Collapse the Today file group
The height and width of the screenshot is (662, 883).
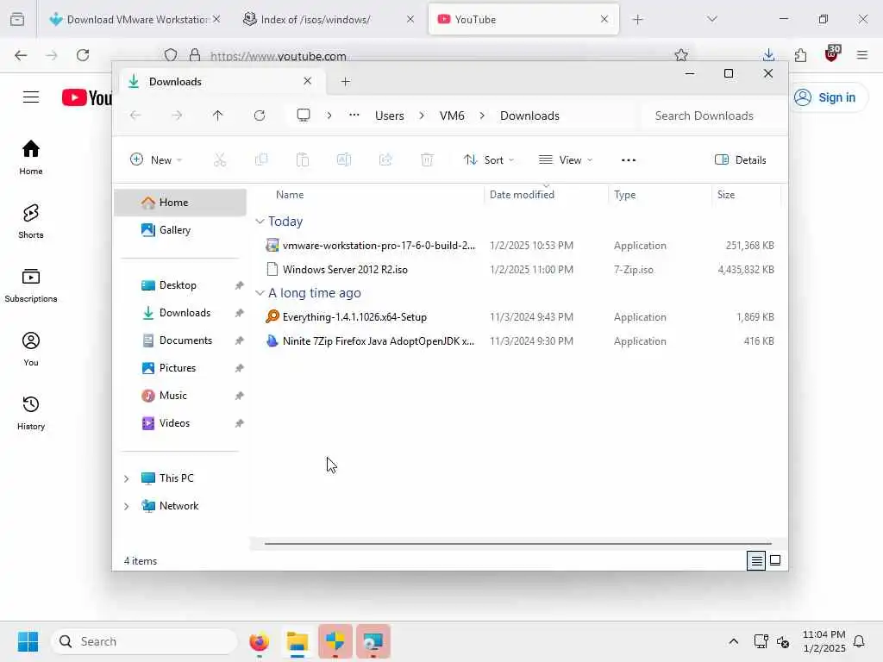(x=260, y=222)
